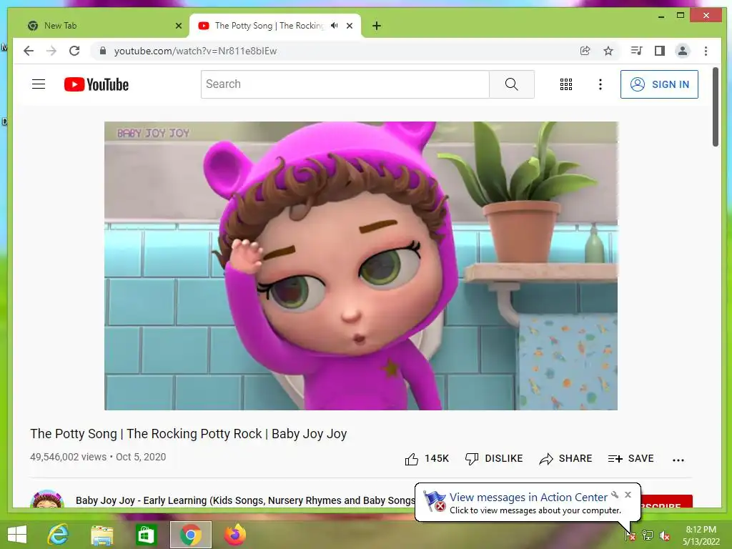Open the Chrome profile avatar

click(x=683, y=51)
